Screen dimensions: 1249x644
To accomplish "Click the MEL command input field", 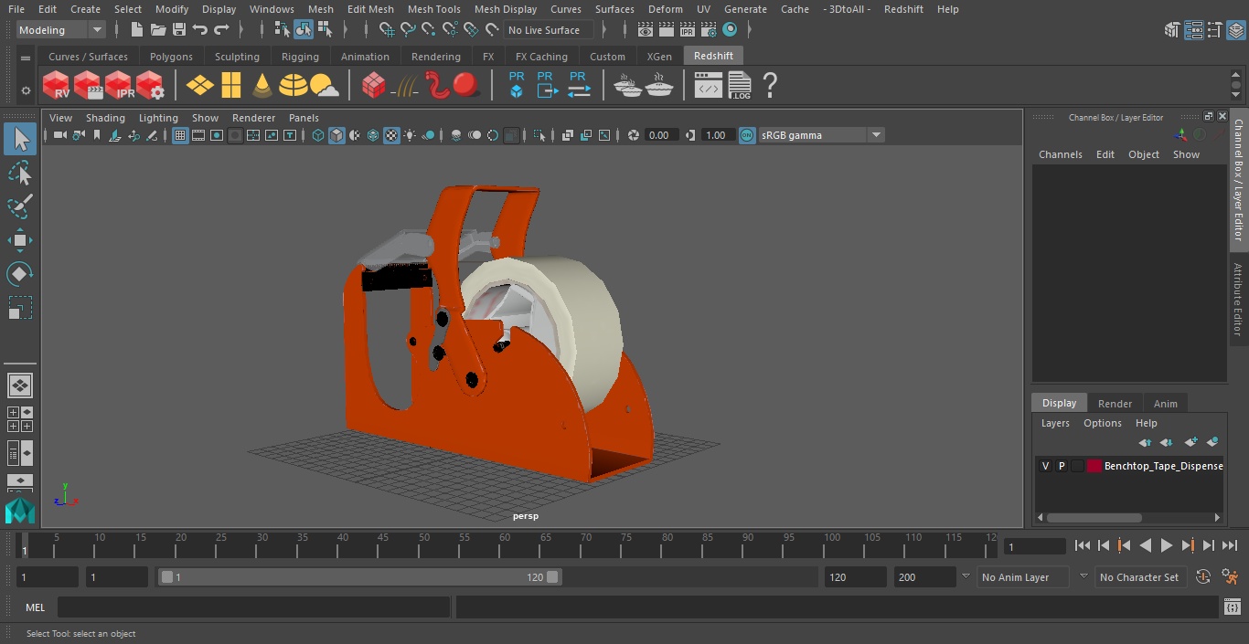I will point(254,607).
